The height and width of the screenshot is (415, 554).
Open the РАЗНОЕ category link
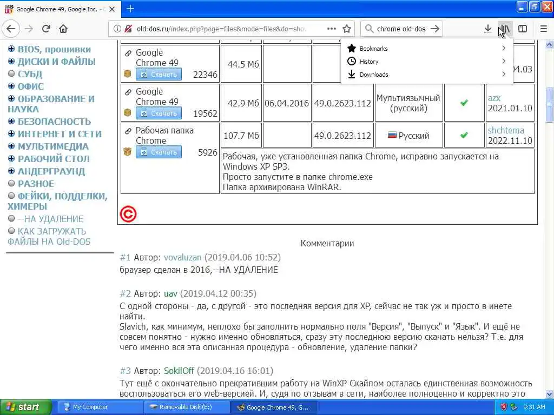[36, 184]
